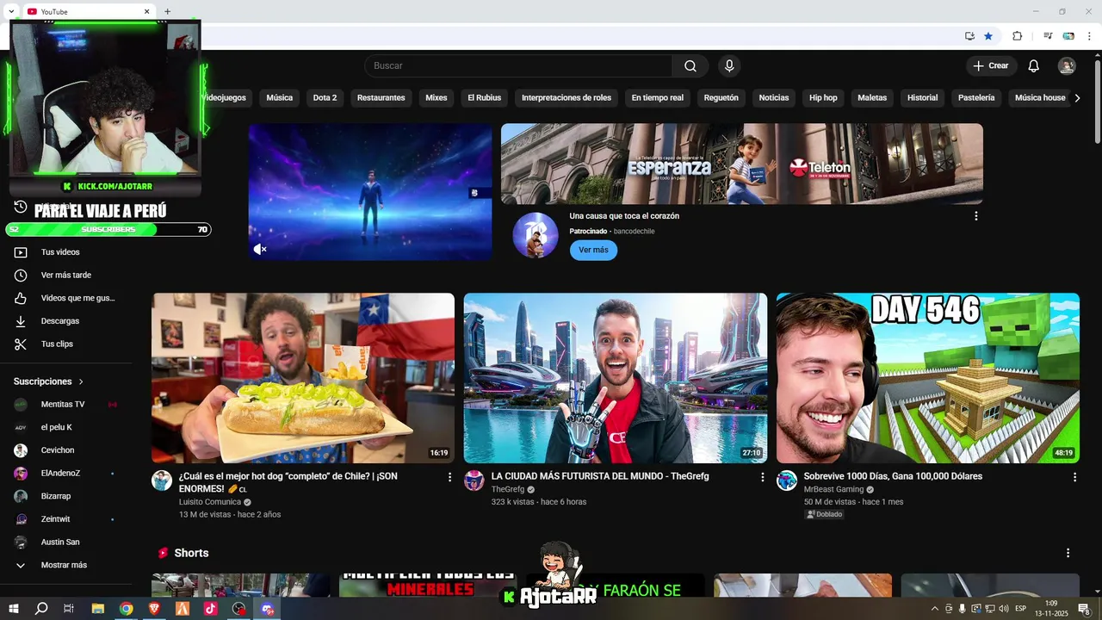The height and width of the screenshot is (620, 1102).
Task: Click TheGrefg channel avatar
Action: [474, 480]
